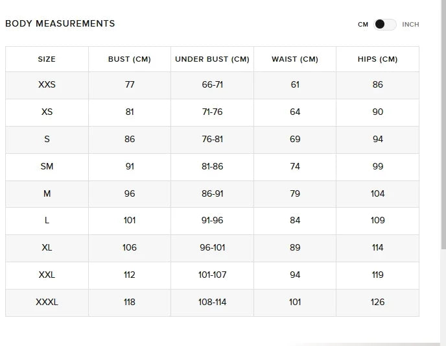Screen dimensions: 446x346
Task: Click the XXL row hips value 119
Action: (x=377, y=275)
